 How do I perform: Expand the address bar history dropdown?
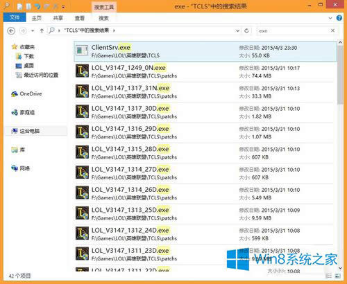pos(237,30)
